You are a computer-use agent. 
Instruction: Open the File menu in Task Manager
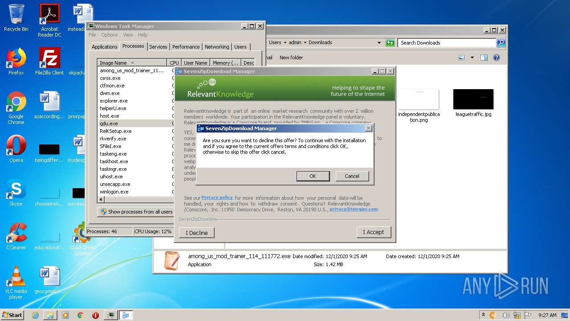(92, 35)
